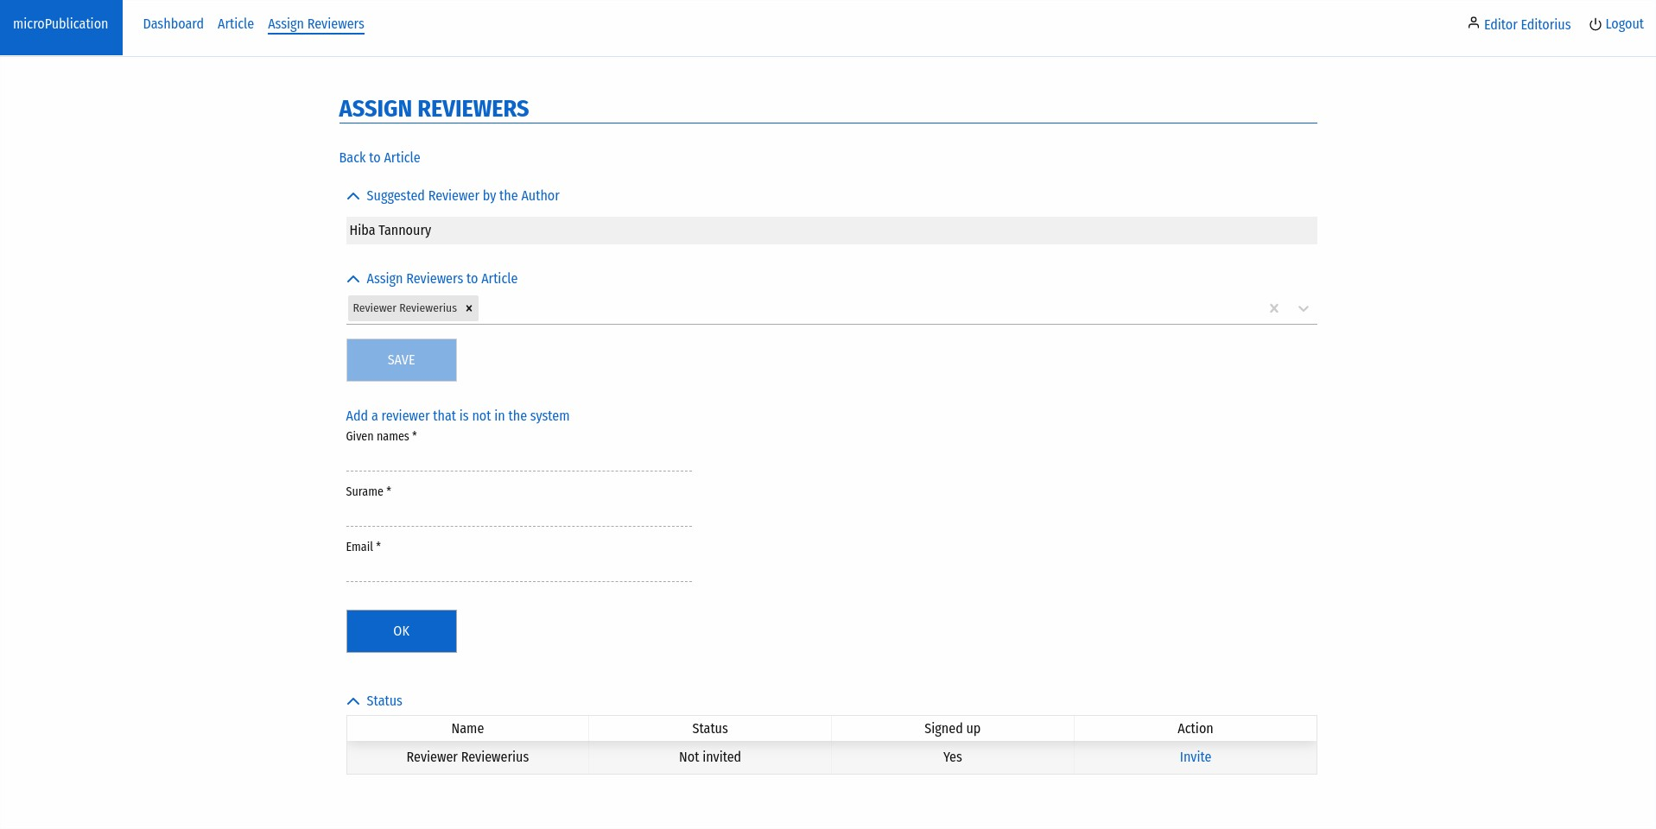
Task: Focus the Given names input field
Action: pos(518,459)
